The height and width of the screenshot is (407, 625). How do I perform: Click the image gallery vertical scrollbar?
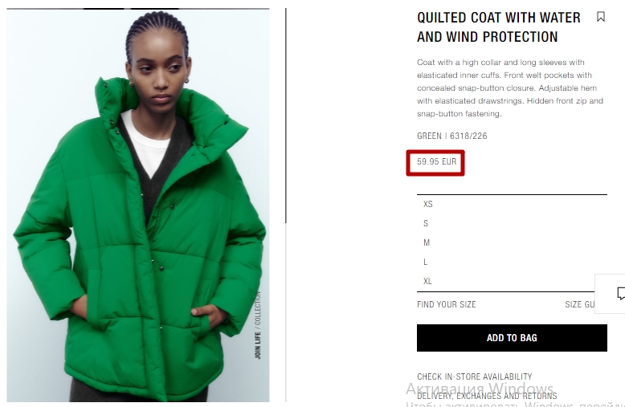[x=286, y=116]
